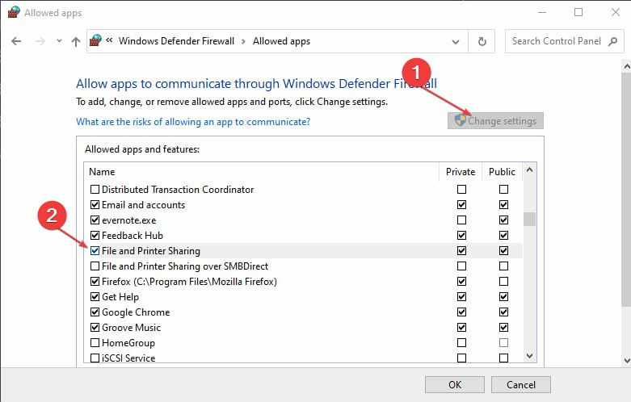Viewport: 631px width, 402px height.
Task: Click the Forward navigation arrow
Action: click(x=39, y=42)
